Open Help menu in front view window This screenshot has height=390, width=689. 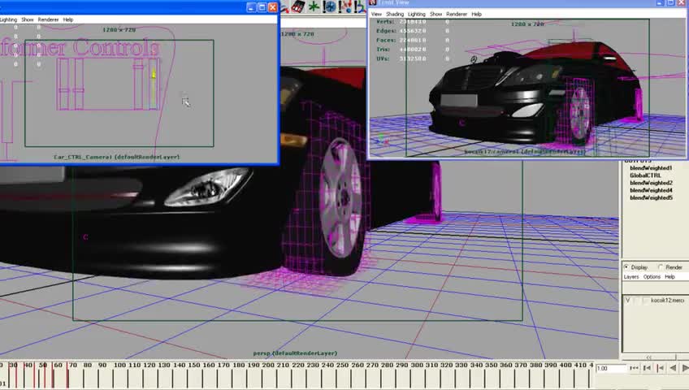coord(477,14)
